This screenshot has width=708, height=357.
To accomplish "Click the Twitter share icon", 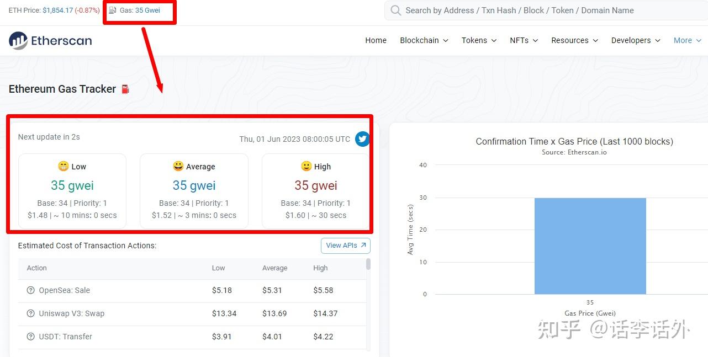I will point(362,139).
